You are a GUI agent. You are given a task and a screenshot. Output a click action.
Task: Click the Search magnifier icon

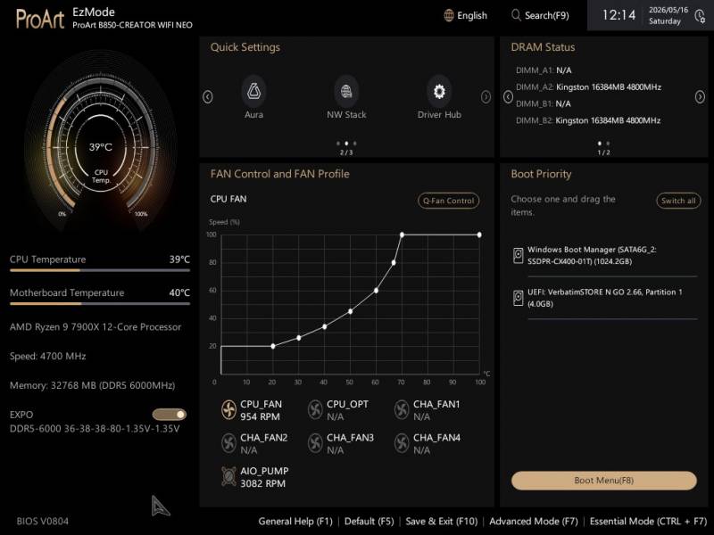tap(516, 15)
